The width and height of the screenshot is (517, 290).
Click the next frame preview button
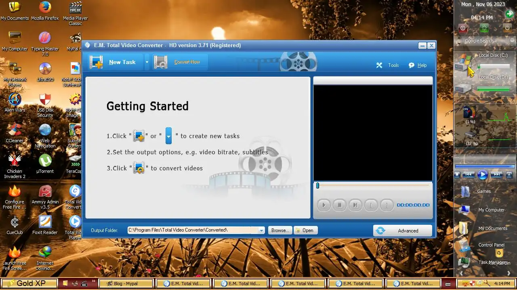[355, 205]
